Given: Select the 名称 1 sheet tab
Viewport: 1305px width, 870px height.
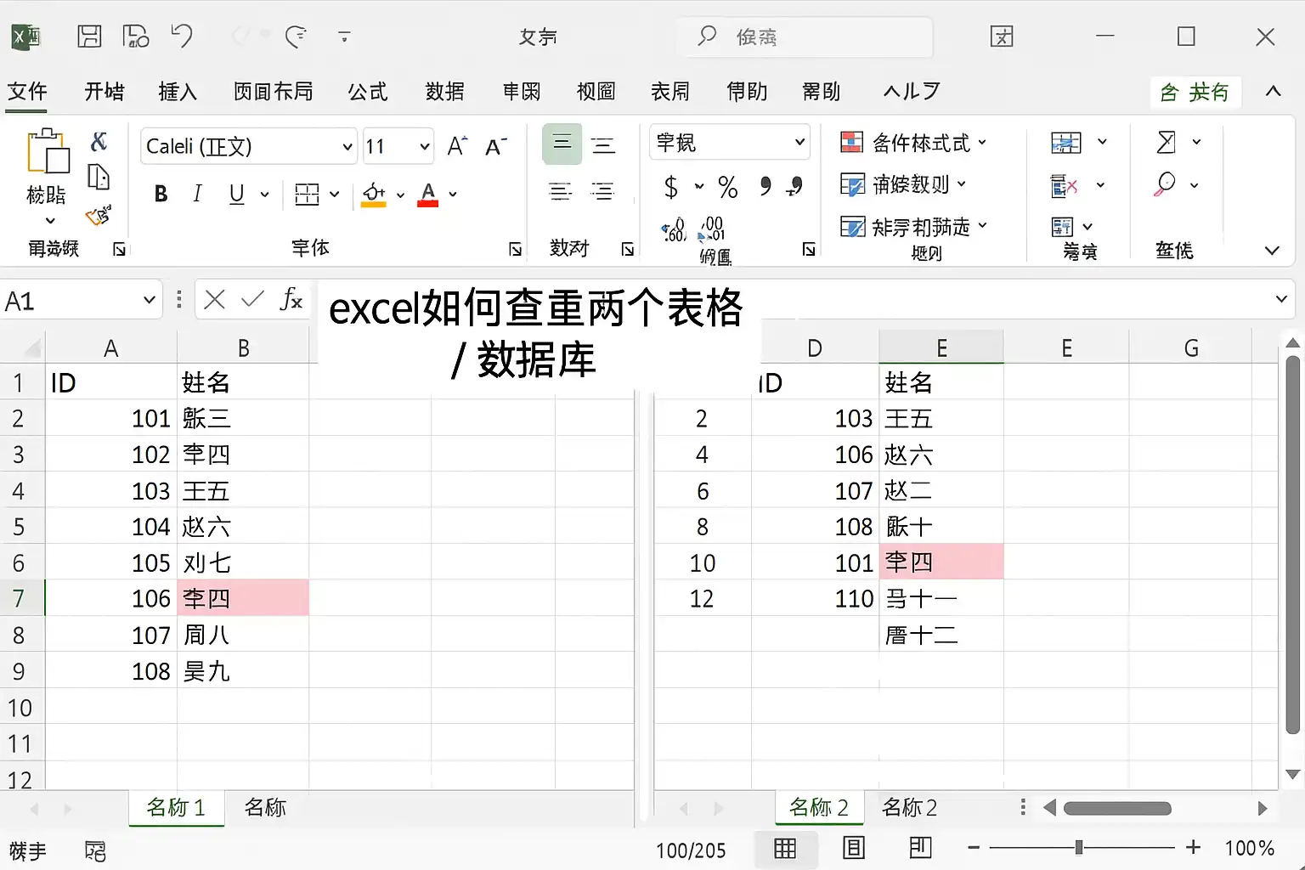Looking at the screenshot, I should coord(176,807).
